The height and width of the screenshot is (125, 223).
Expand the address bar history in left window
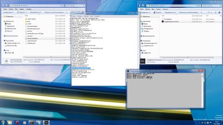click(x=60, y=6)
